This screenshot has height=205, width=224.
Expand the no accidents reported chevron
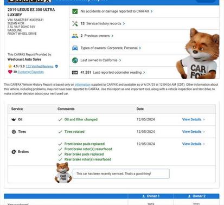click(x=151, y=11)
